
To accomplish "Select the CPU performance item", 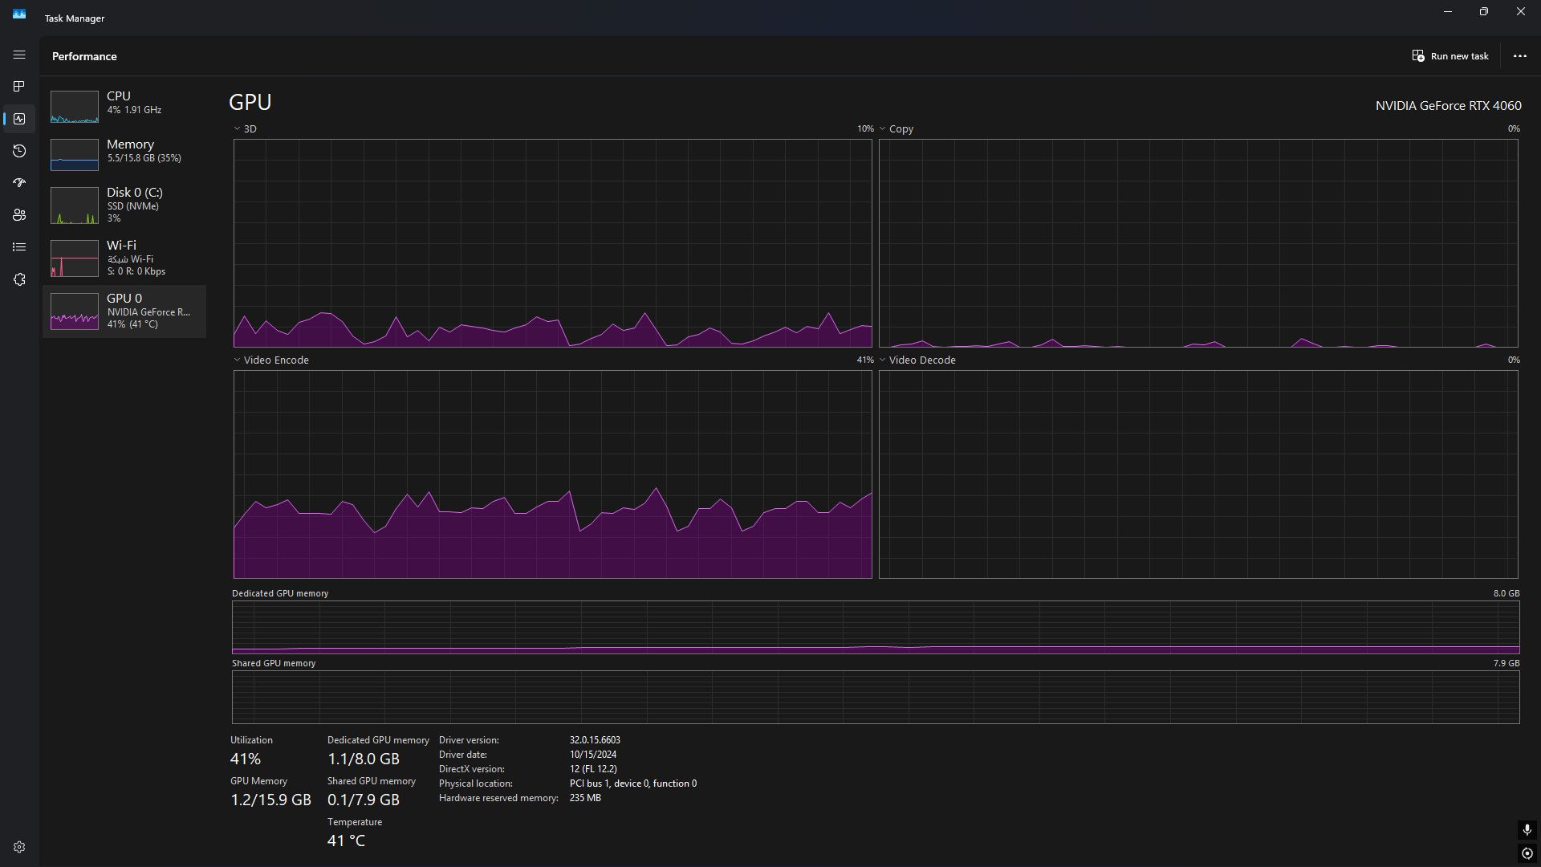I will click(x=124, y=104).
